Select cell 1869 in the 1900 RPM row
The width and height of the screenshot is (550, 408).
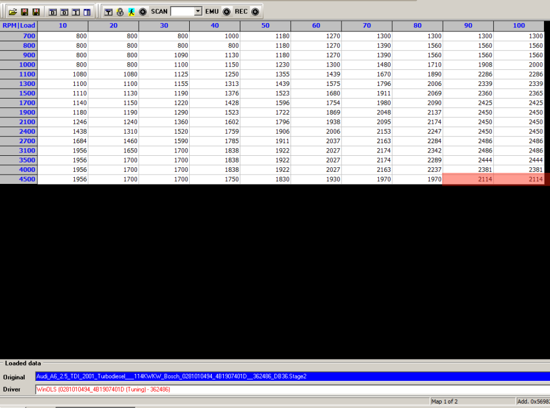[x=316, y=113]
